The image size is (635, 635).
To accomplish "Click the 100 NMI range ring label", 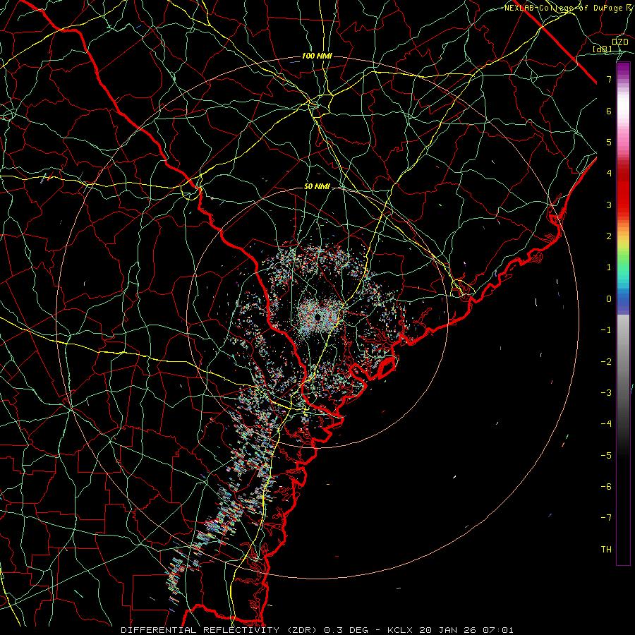I will 317,56.
